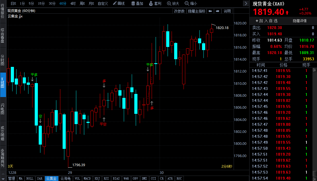Screen dimensions: 317x181
Task: Switch to 周K period
Action: point(82,3)
